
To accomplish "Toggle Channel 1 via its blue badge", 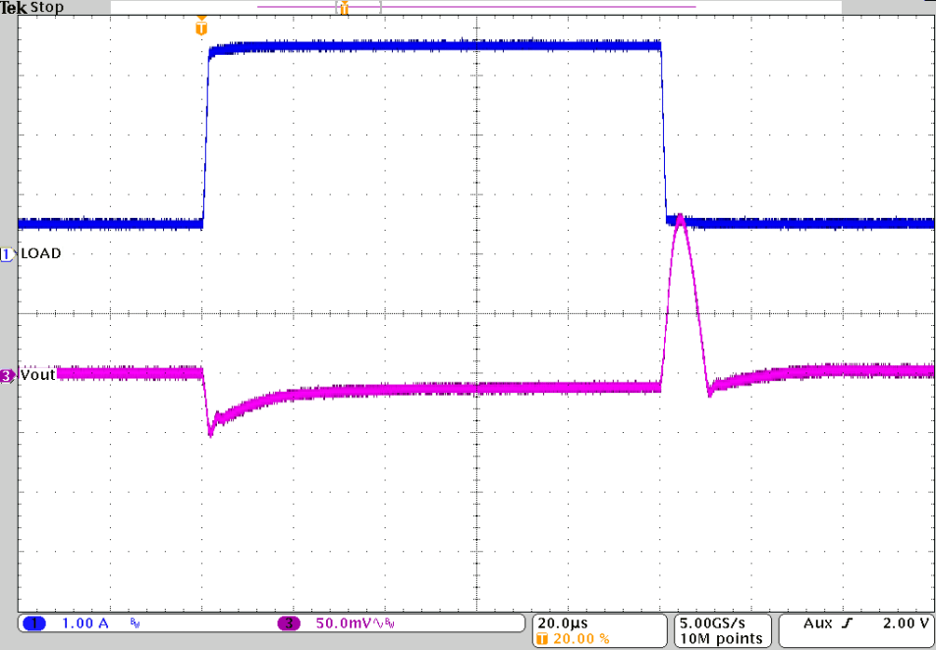I will point(33,623).
